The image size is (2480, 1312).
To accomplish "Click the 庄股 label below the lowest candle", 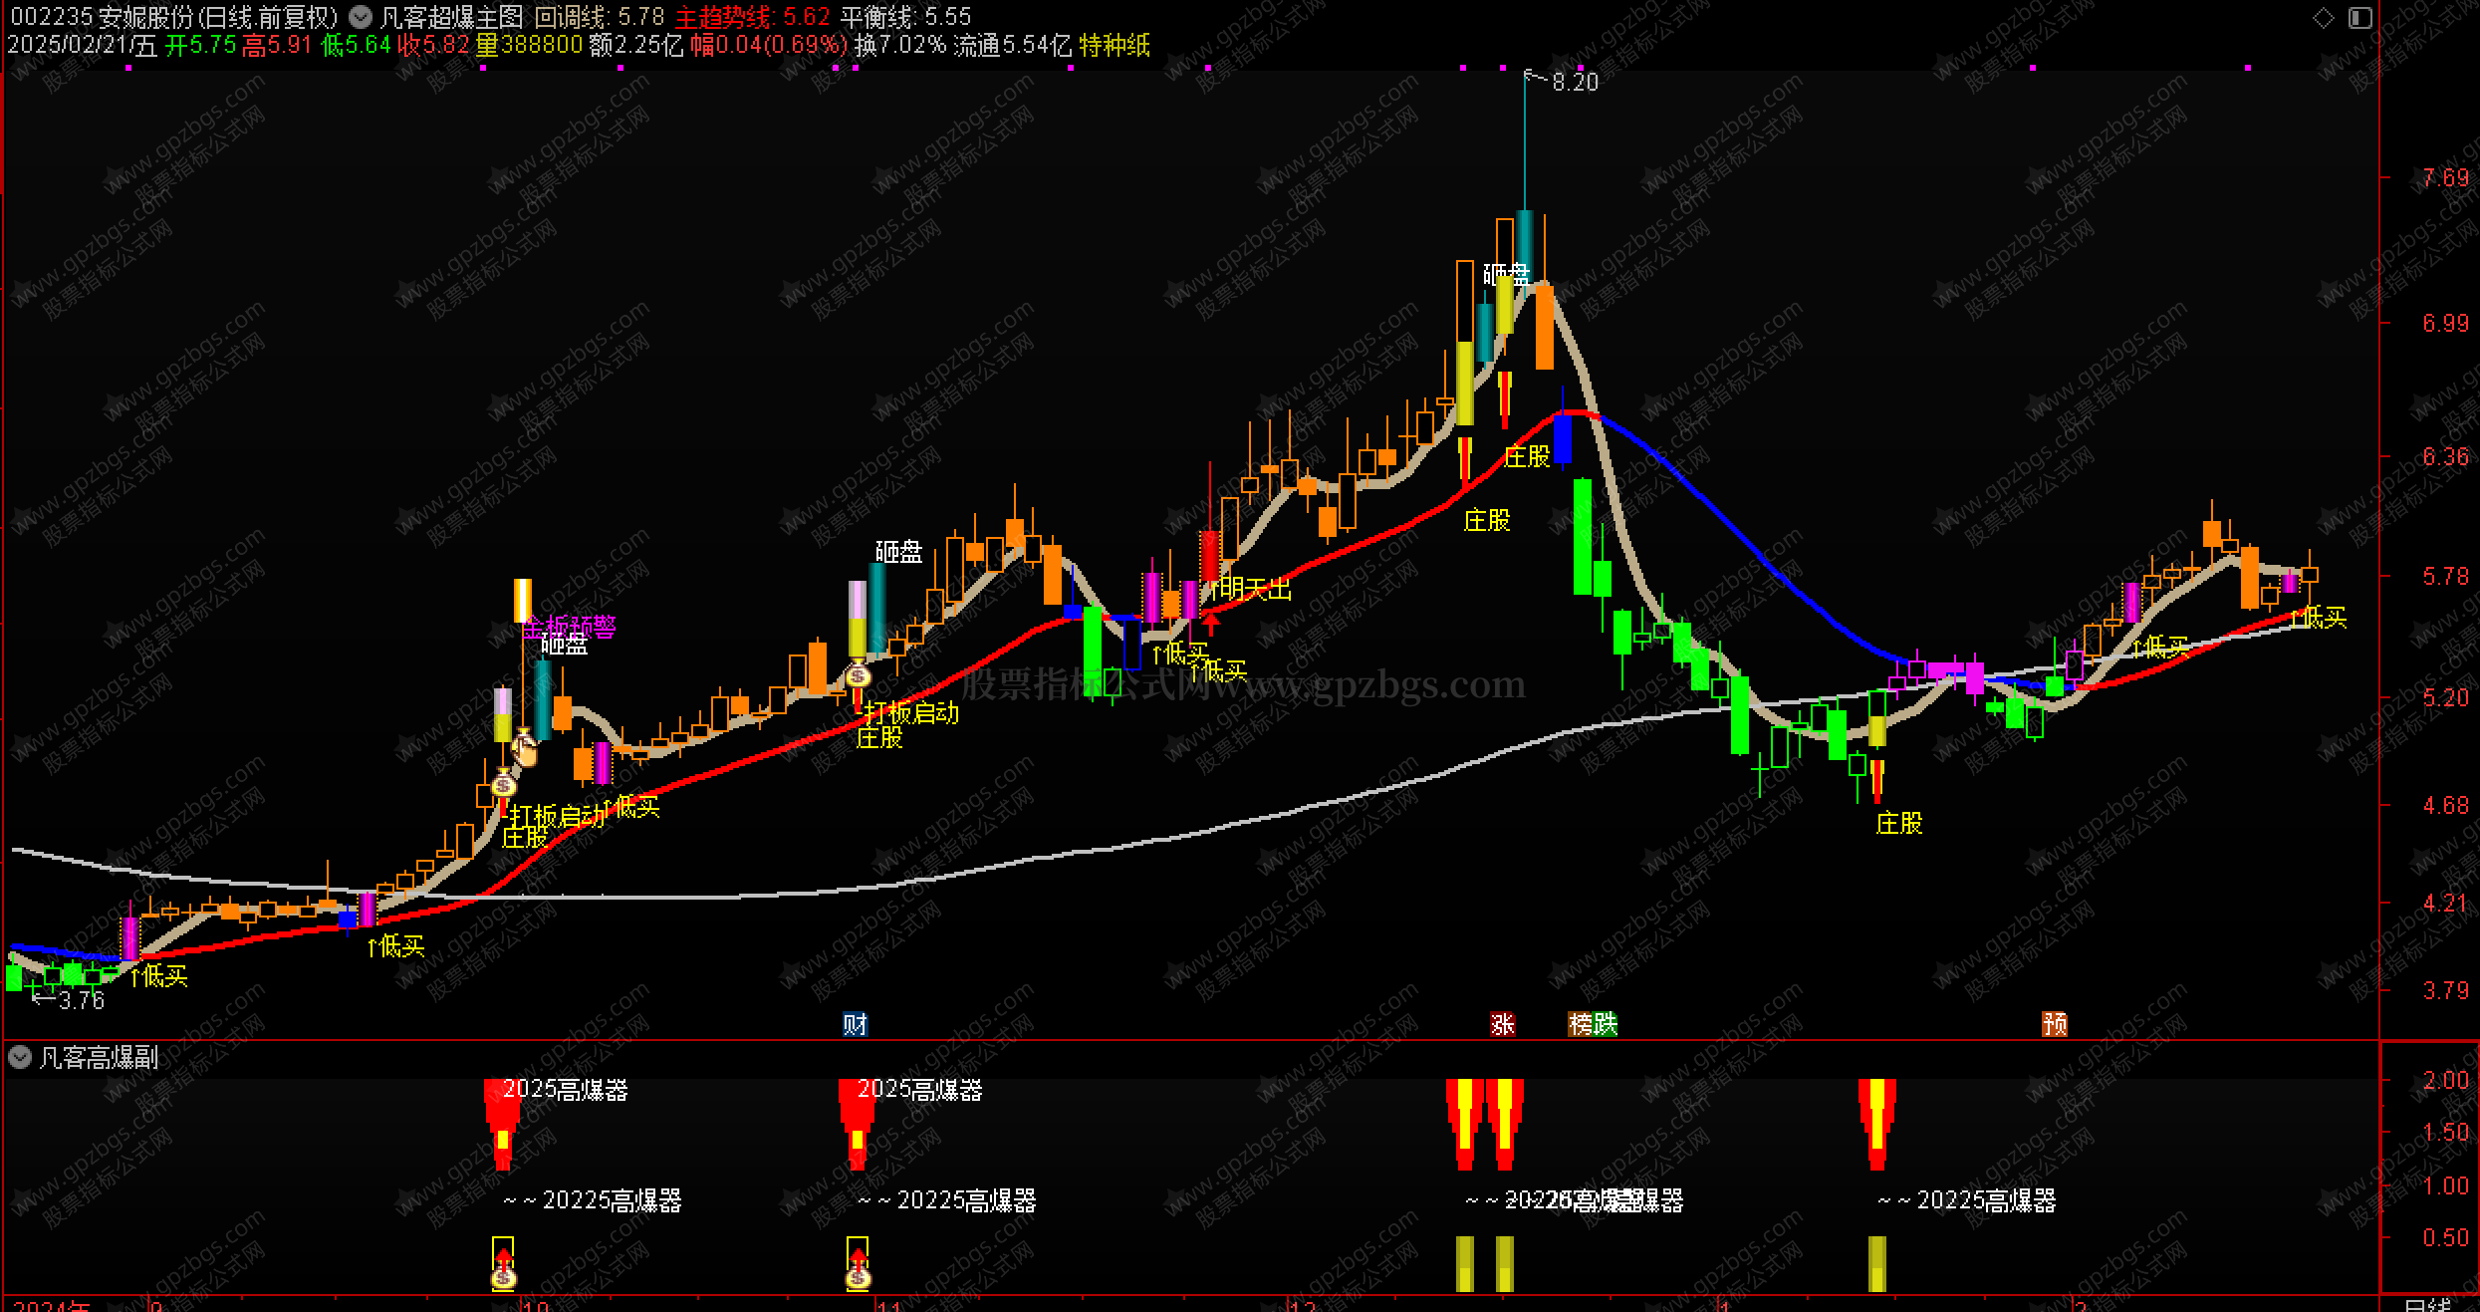I will 1899,823.
